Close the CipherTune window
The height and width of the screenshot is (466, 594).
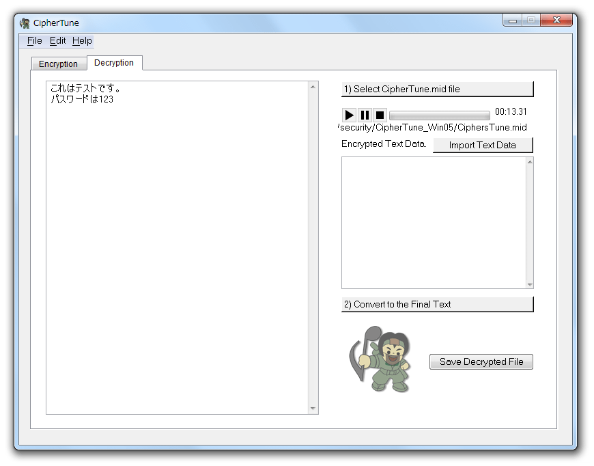point(556,20)
